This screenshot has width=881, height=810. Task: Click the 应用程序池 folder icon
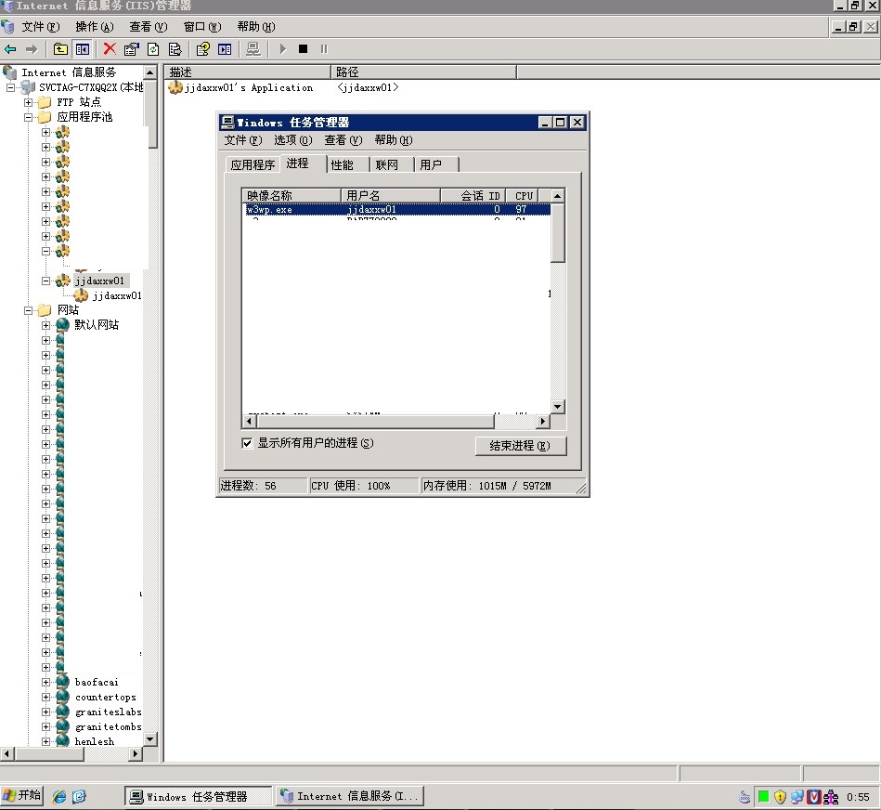tap(45, 117)
